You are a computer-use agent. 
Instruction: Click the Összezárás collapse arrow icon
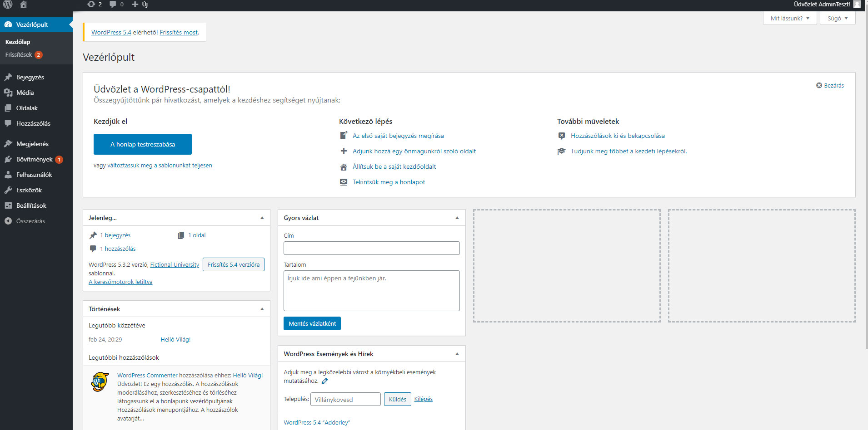8,221
